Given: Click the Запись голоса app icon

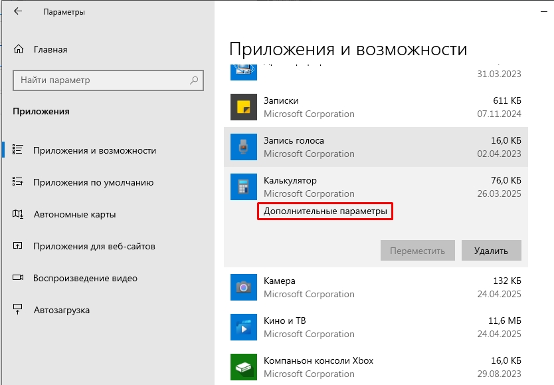Looking at the screenshot, I should 244,147.
